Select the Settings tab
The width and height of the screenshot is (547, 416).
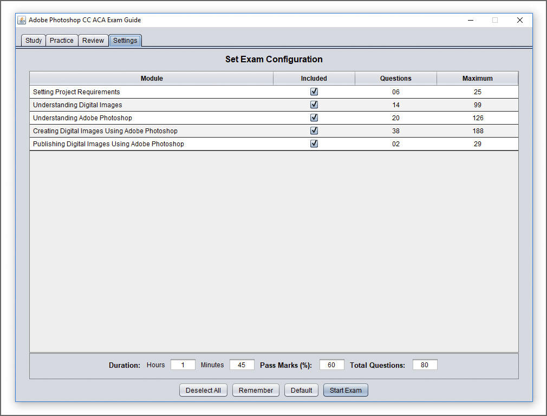125,41
